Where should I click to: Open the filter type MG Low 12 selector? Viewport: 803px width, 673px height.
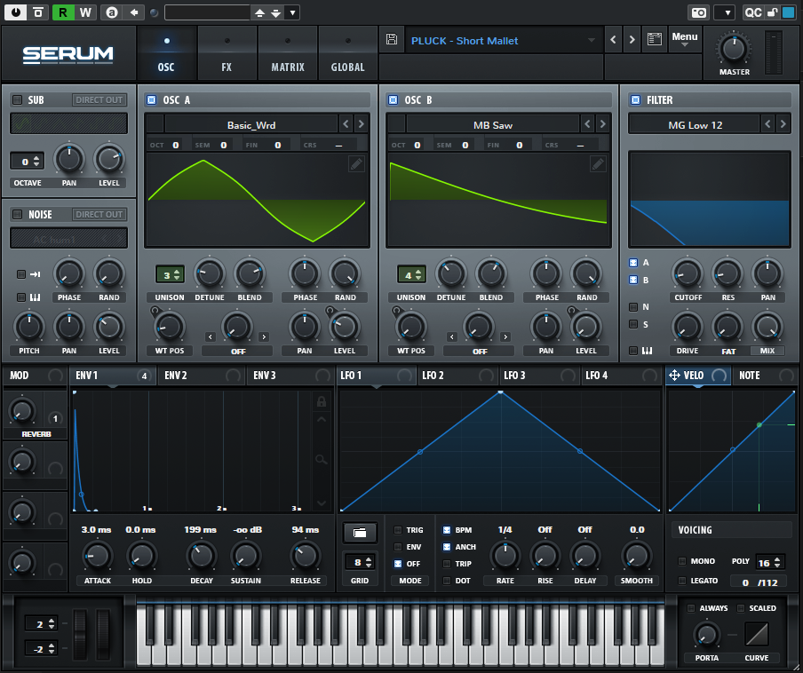[696, 125]
